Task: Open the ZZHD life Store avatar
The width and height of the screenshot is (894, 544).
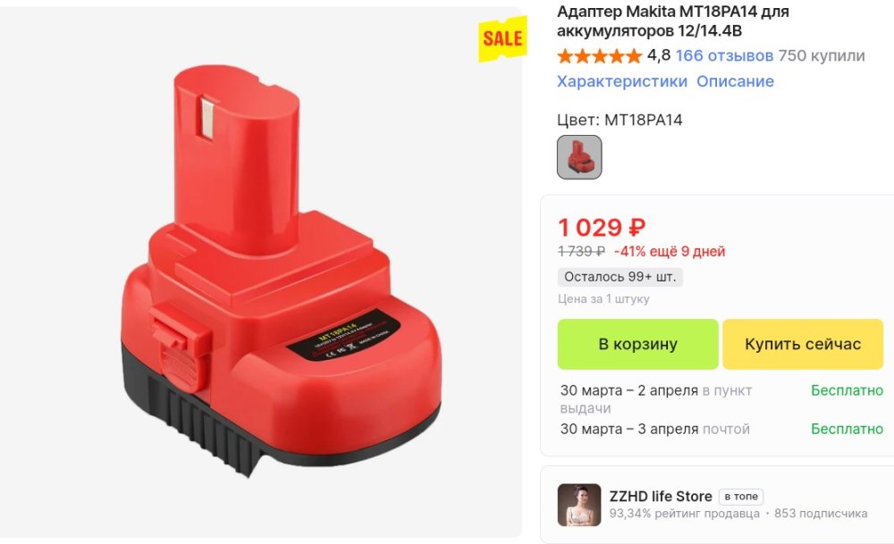Action: pos(579,505)
